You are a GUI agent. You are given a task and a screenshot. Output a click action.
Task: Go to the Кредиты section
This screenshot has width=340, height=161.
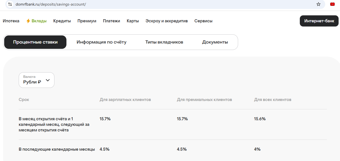62,21
